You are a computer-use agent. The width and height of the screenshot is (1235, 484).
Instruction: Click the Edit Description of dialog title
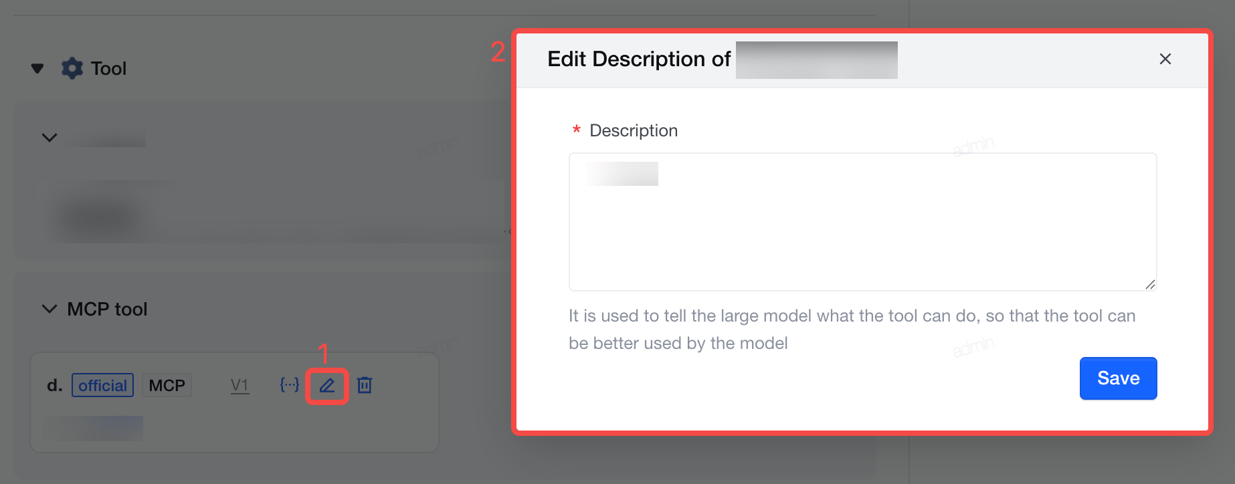click(639, 59)
